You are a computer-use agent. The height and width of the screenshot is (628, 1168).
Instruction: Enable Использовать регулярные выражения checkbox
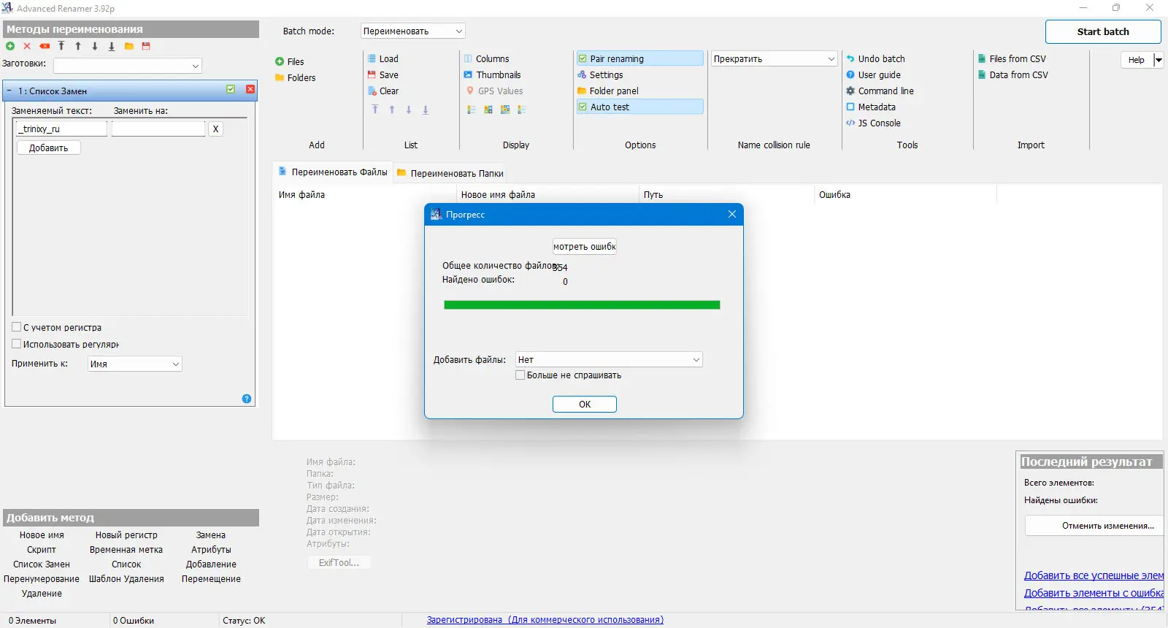(x=16, y=344)
